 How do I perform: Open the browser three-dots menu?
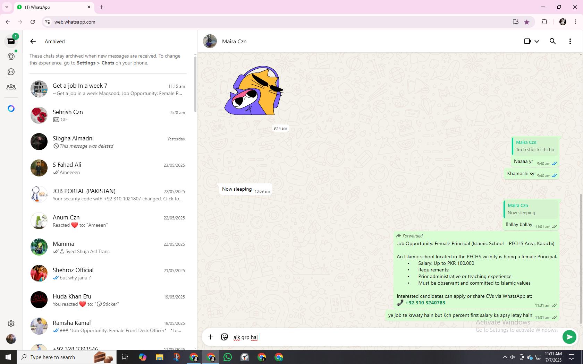click(575, 22)
